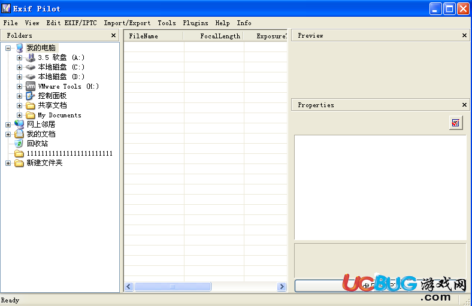This screenshot has width=472, height=306.
Task: Open the Plugins menu
Action: (195, 23)
